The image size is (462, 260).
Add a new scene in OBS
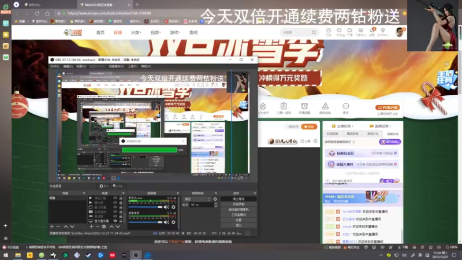52,226
